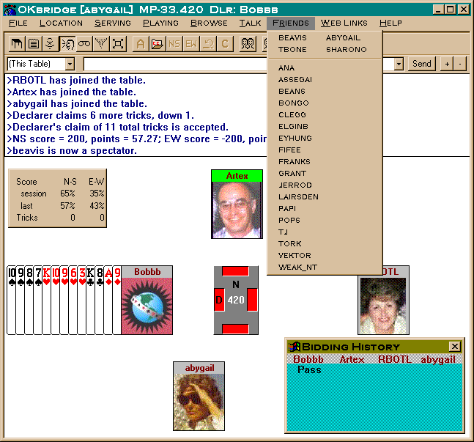Viewport: 474px width, 442px height.
Task: Toggle the talking face toolbar icon
Action: (x=67, y=44)
